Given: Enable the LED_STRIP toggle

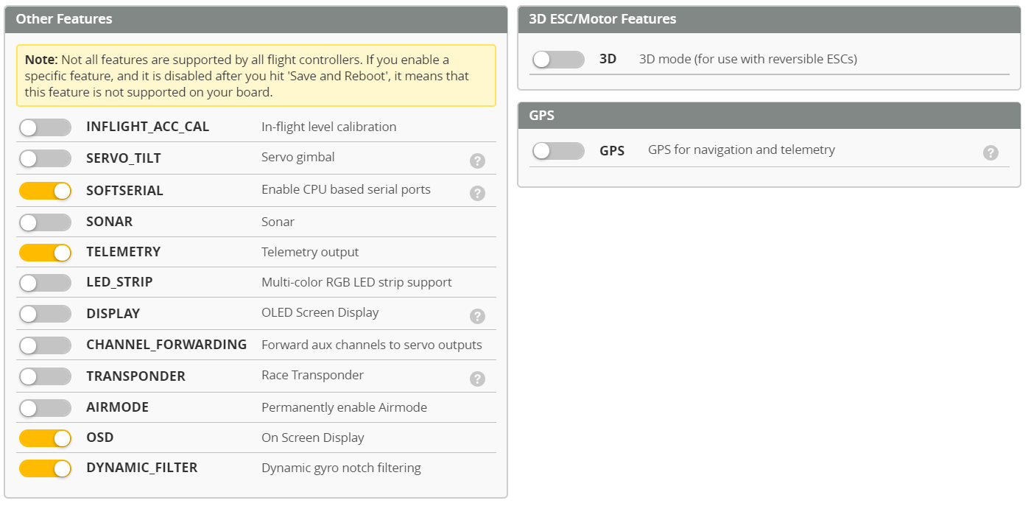Looking at the screenshot, I should point(45,283).
